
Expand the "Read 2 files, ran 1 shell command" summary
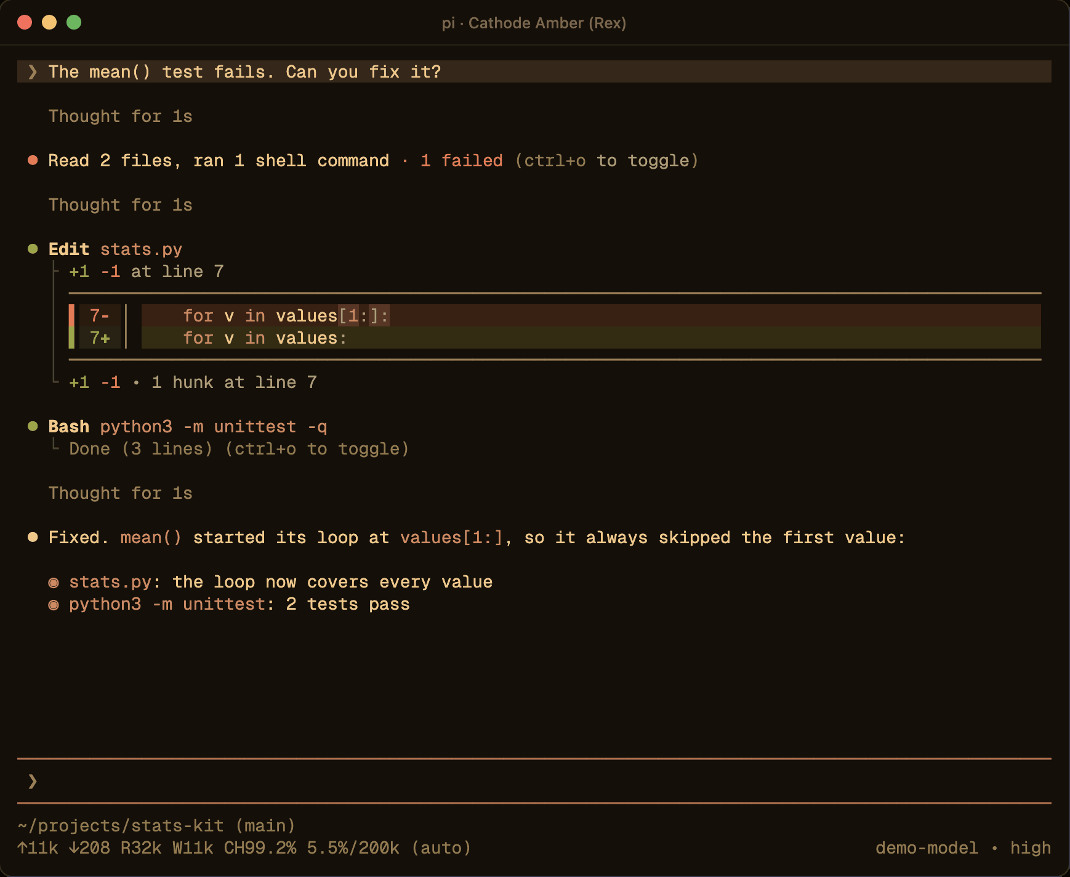coord(219,161)
